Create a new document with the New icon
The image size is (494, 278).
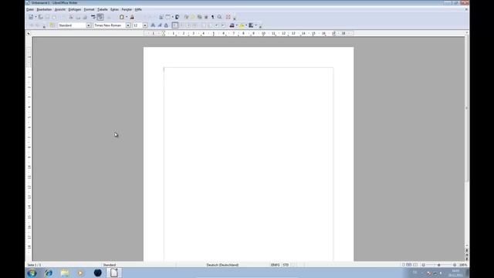[x=31, y=17]
